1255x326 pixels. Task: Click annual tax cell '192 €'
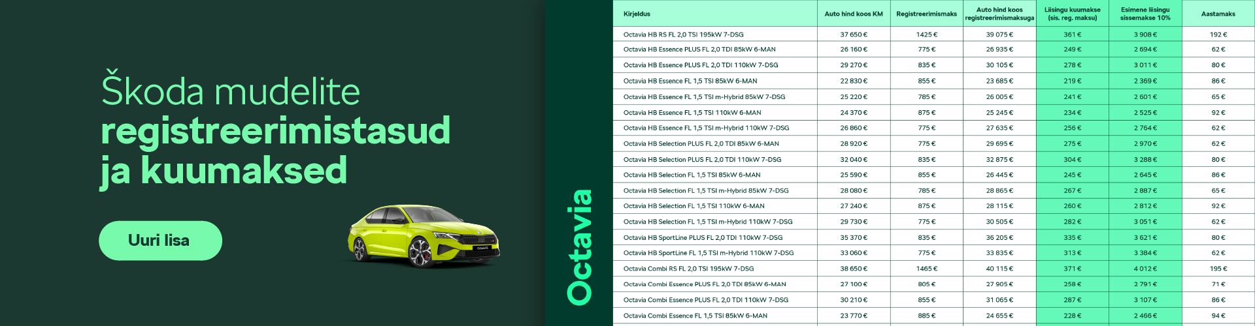tap(1218, 35)
